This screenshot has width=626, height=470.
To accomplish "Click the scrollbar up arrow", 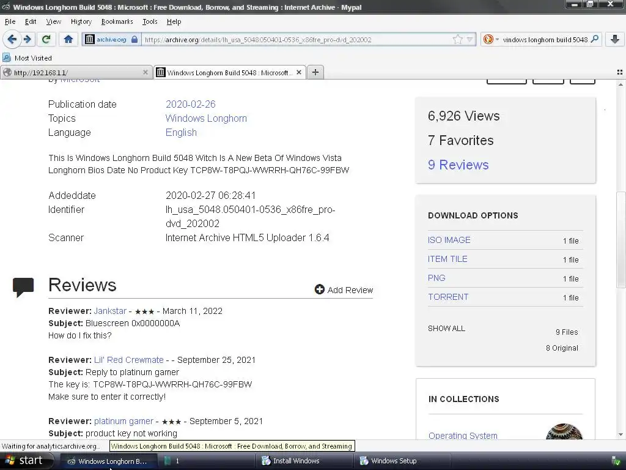I will (621, 84).
